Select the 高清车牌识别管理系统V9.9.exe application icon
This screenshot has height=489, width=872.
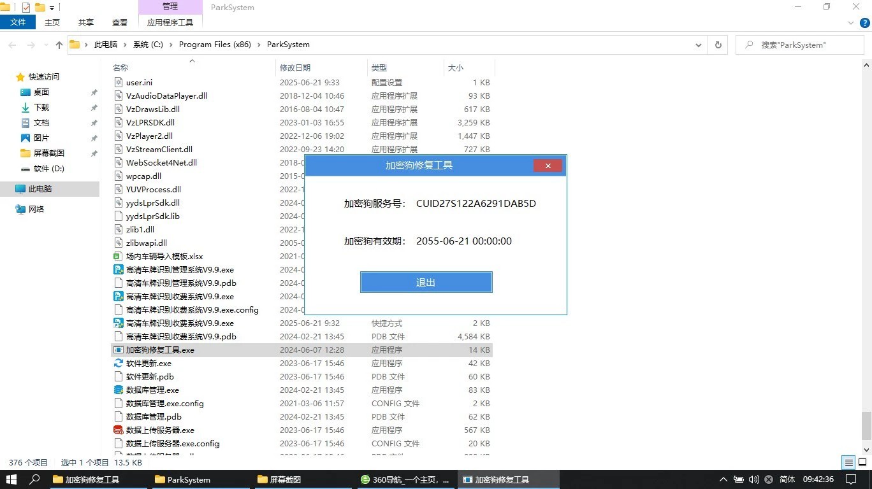click(118, 270)
